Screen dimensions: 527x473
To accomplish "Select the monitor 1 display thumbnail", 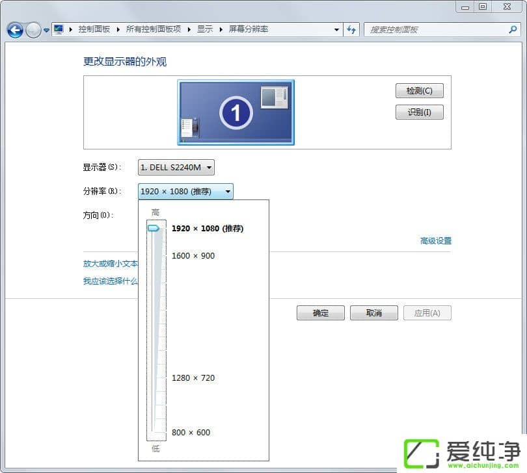I will 236,112.
